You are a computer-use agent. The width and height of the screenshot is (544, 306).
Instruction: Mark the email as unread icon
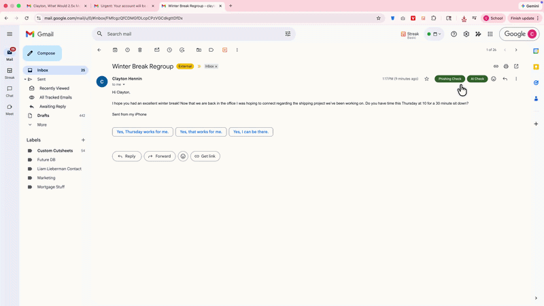coord(157,50)
